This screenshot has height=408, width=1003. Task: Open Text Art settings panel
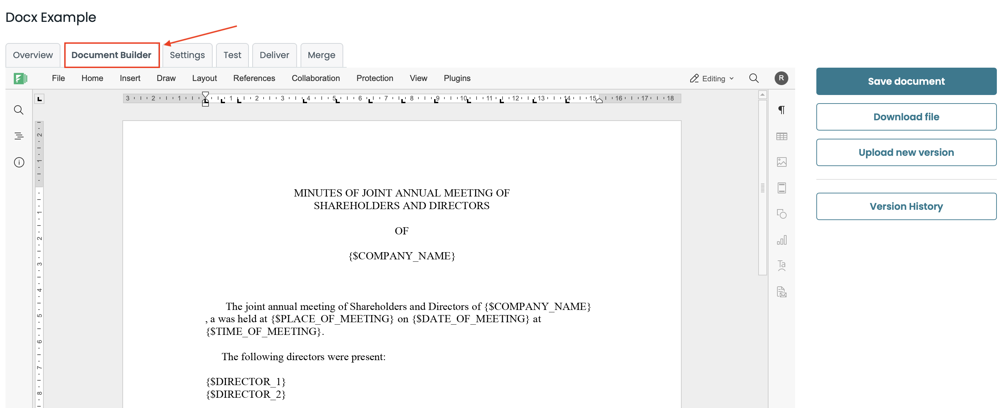tap(782, 265)
